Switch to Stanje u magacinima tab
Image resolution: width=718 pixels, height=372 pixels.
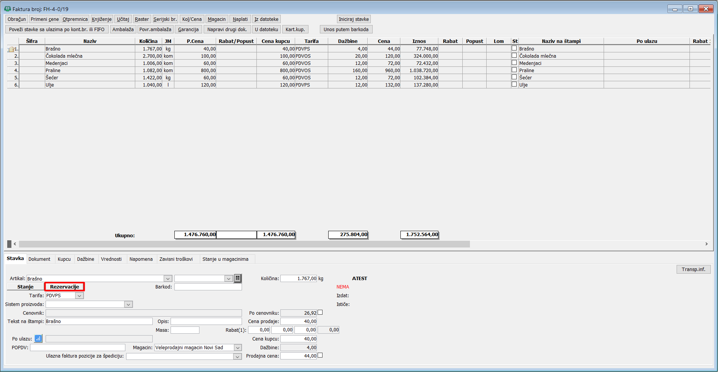(226, 259)
